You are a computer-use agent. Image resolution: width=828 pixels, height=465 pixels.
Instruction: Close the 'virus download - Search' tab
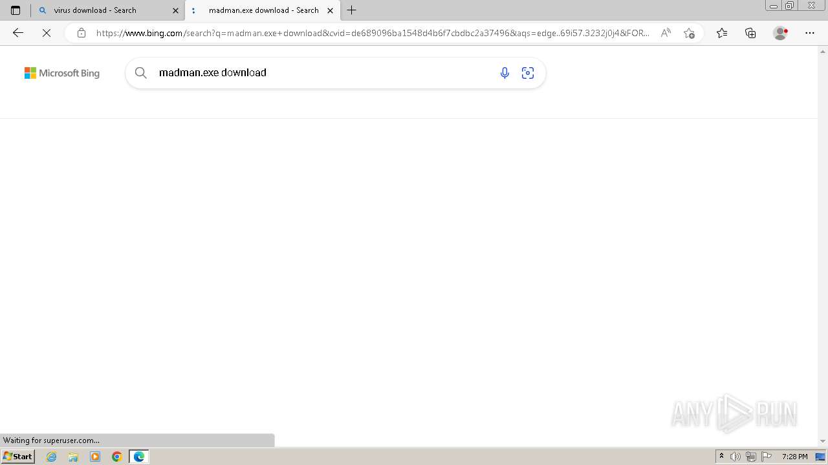(175, 10)
